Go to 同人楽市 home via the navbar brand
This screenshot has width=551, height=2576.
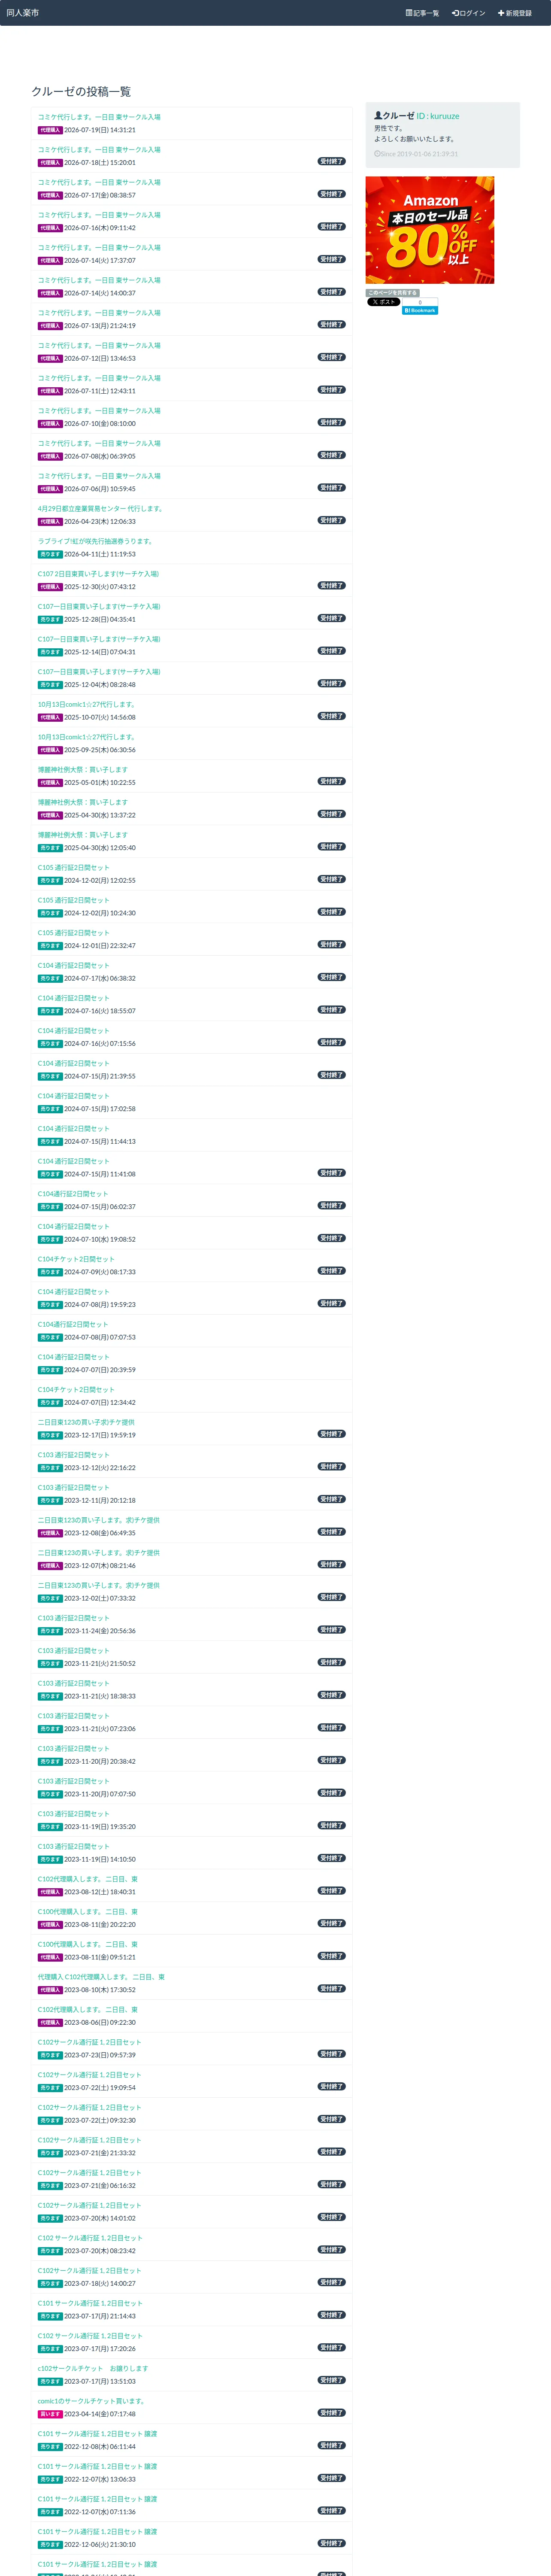pyautogui.click(x=23, y=13)
